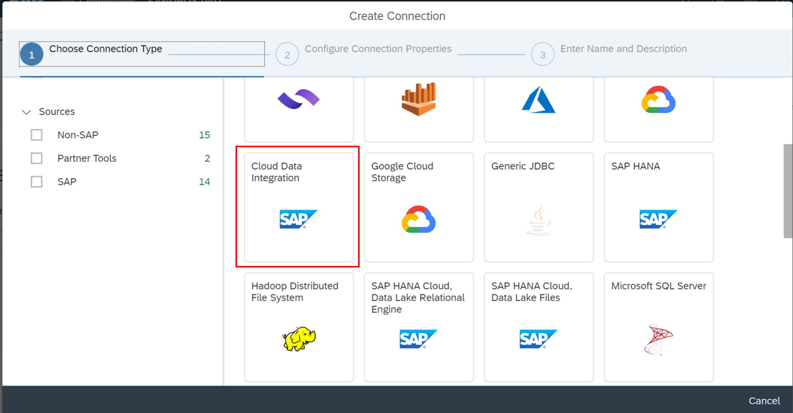Select the SAP HANA logo icon

pos(658,219)
